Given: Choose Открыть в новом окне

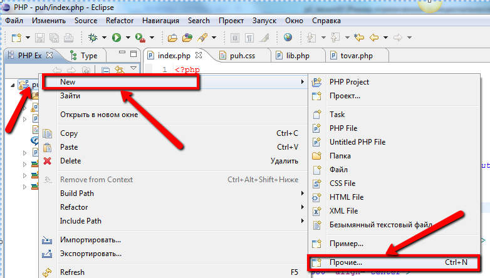Looking at the screenshot, I should (x=174, y=115).
